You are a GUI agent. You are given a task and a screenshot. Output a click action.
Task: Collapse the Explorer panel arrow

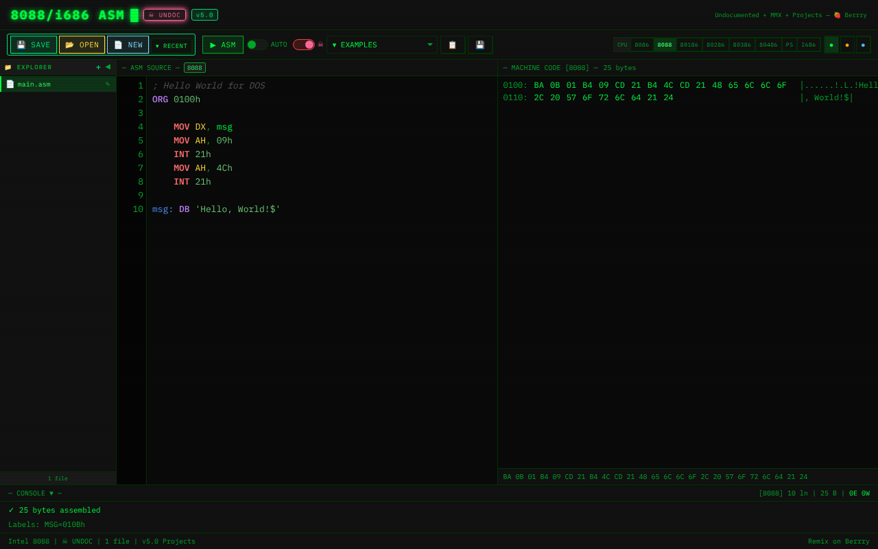108,67
